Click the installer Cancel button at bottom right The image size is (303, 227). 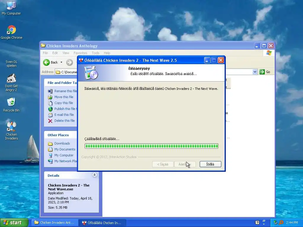tap(210, 164)
